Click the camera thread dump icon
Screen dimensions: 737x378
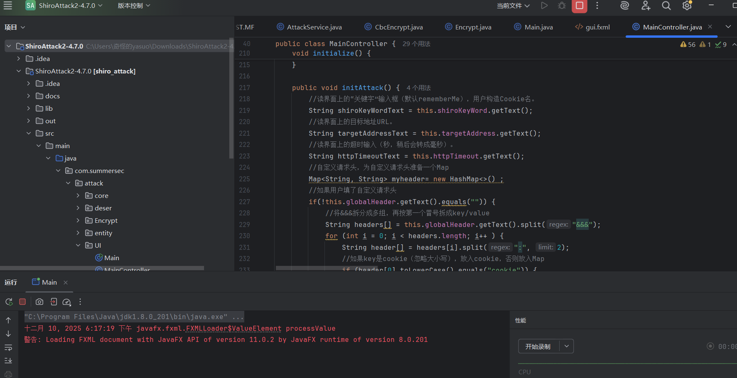39,302
